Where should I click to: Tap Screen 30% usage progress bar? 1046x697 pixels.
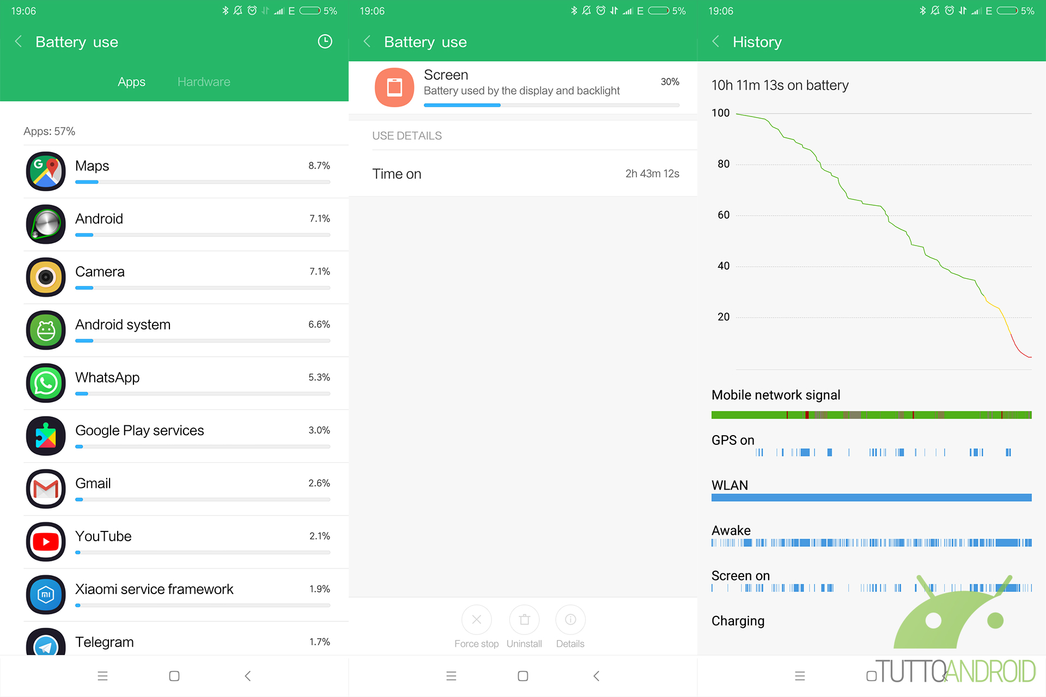pos(551,105)
